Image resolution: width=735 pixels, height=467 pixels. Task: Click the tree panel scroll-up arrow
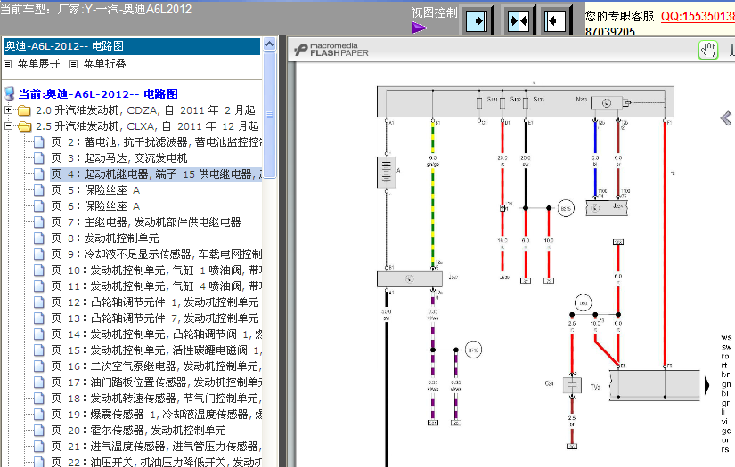[x=270, y=44]
